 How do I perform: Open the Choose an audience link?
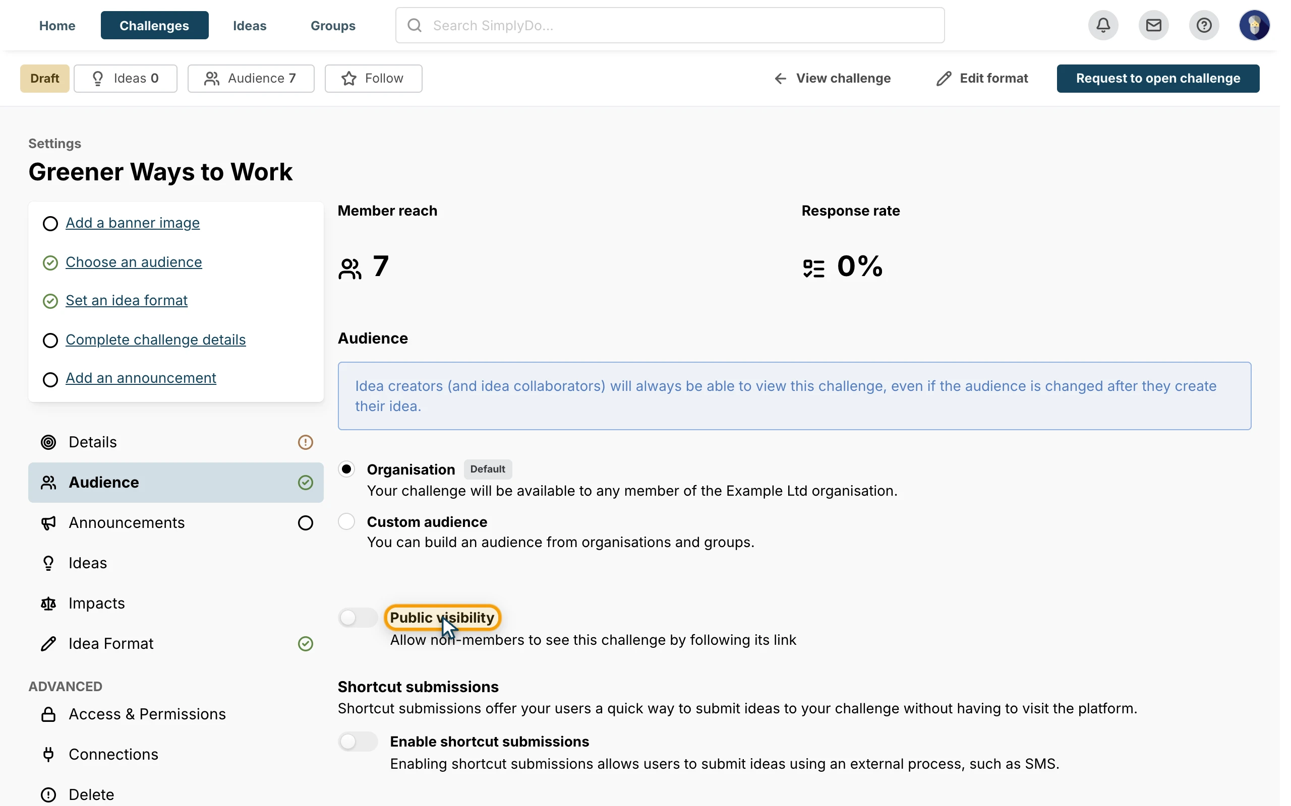[x=134, y=262]
